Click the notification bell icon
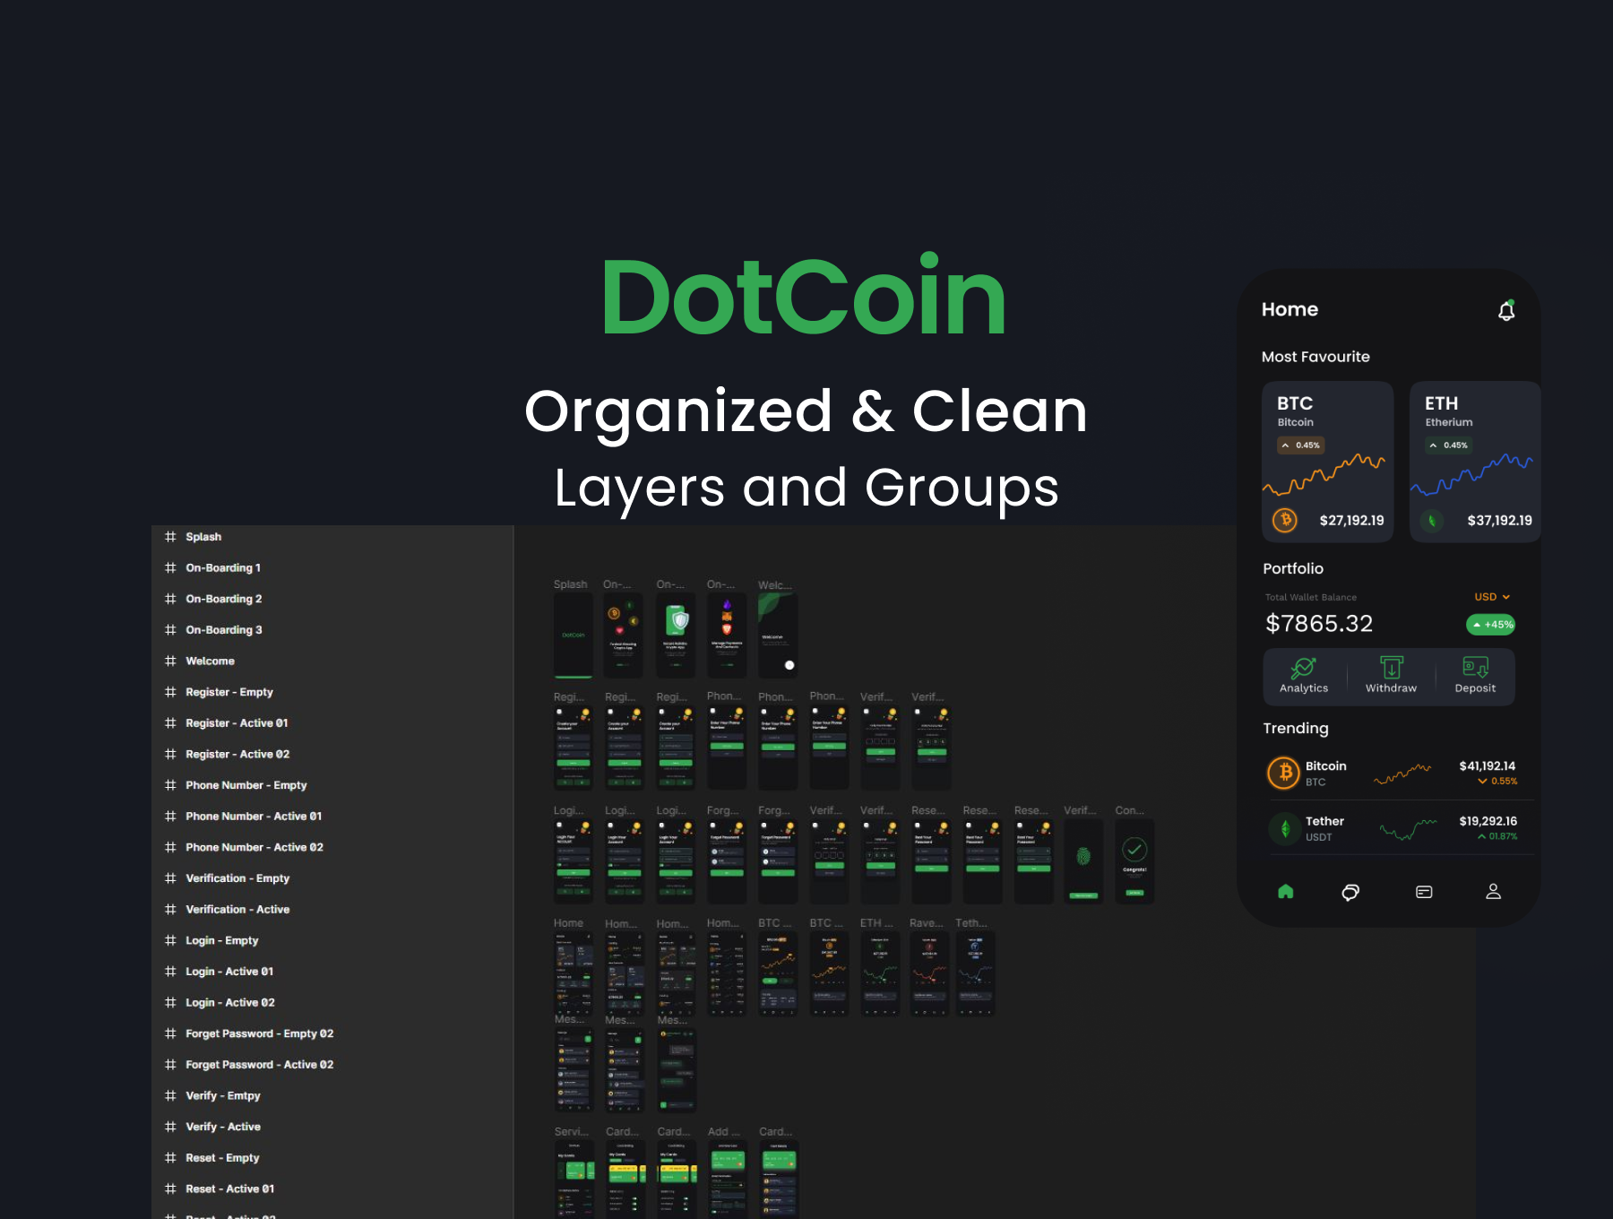1613x1219 pixels. coord(1506,311)
